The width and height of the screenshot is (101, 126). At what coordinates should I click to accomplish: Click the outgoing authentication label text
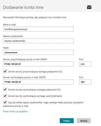click(35, 96)
